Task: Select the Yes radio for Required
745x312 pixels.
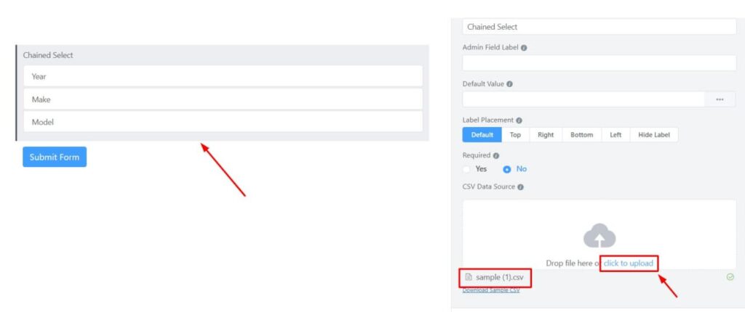Action: click(466, 169)
